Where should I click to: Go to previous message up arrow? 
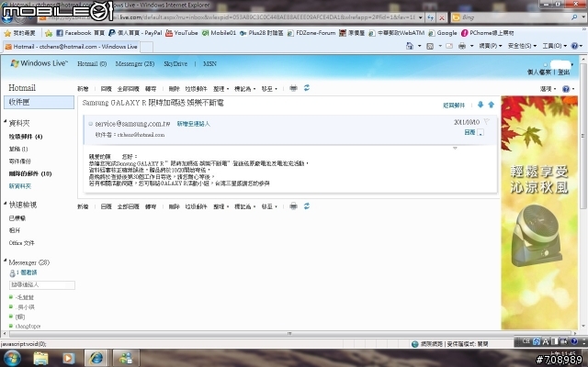492,105
